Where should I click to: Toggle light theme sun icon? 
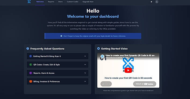pyautogui.click(x=151, y=2)
